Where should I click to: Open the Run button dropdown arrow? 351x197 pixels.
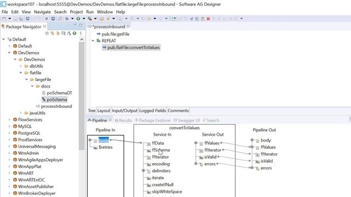click(x=84, y=19)
